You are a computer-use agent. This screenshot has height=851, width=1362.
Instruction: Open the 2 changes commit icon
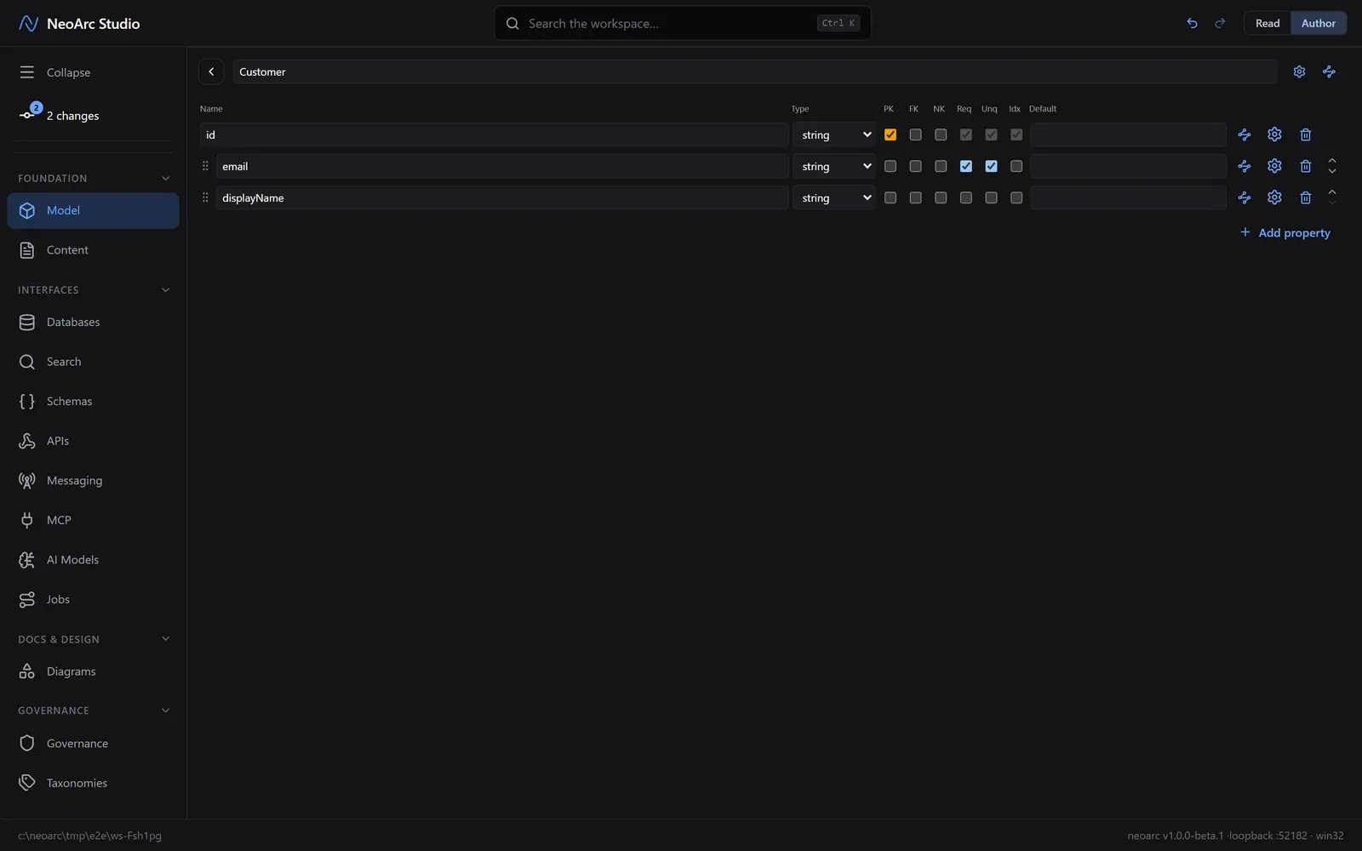coord(28,114)
